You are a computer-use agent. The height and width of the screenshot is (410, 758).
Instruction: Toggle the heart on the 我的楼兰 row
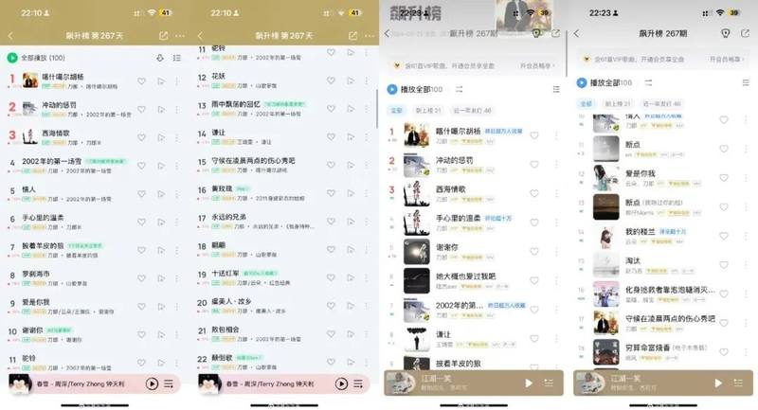tap(724, 236)
